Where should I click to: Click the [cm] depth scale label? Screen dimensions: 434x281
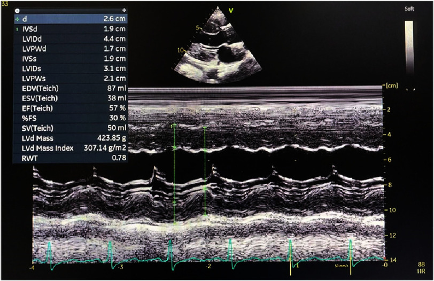coord(392,85)
